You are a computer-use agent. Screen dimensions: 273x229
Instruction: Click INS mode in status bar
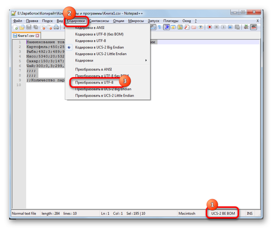tap(249, 213)
